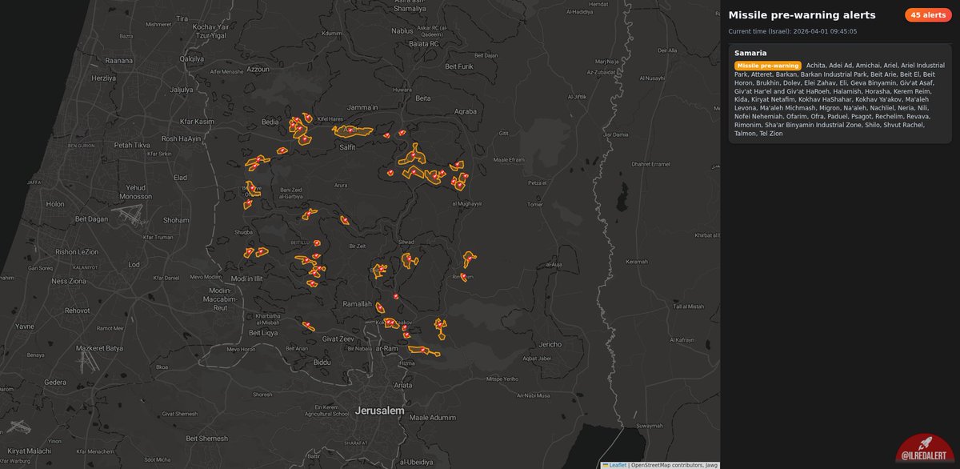
Task: Click the red alert marker near Salfit
Action: pyautogui.click(x=352, y=132)
